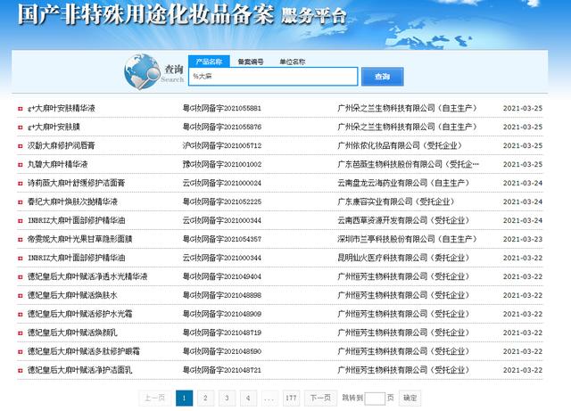
Task: Select current page 1 in pagination
Action: [185, 398]
